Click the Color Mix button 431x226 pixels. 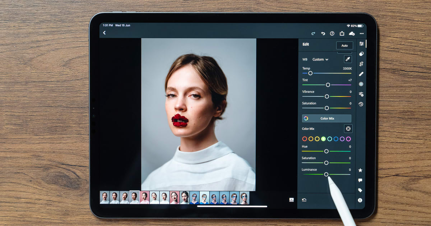pyautogui.click(x=326, y=118)
